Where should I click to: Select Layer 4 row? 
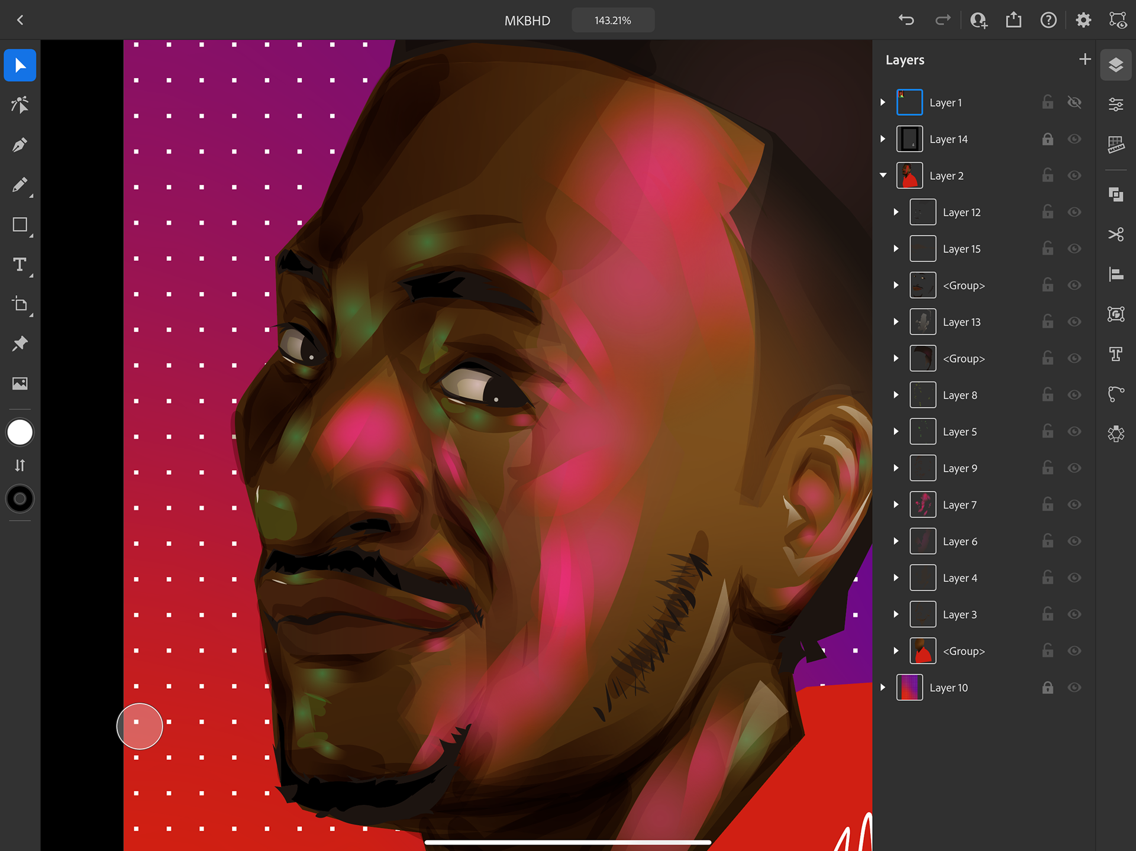click(x=960, y=578)
